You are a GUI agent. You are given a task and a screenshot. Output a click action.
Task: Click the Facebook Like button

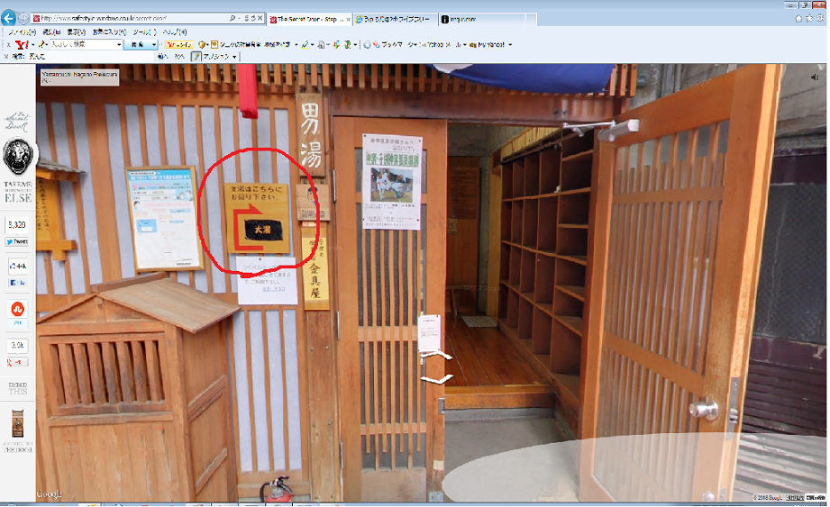coord(17,283)
